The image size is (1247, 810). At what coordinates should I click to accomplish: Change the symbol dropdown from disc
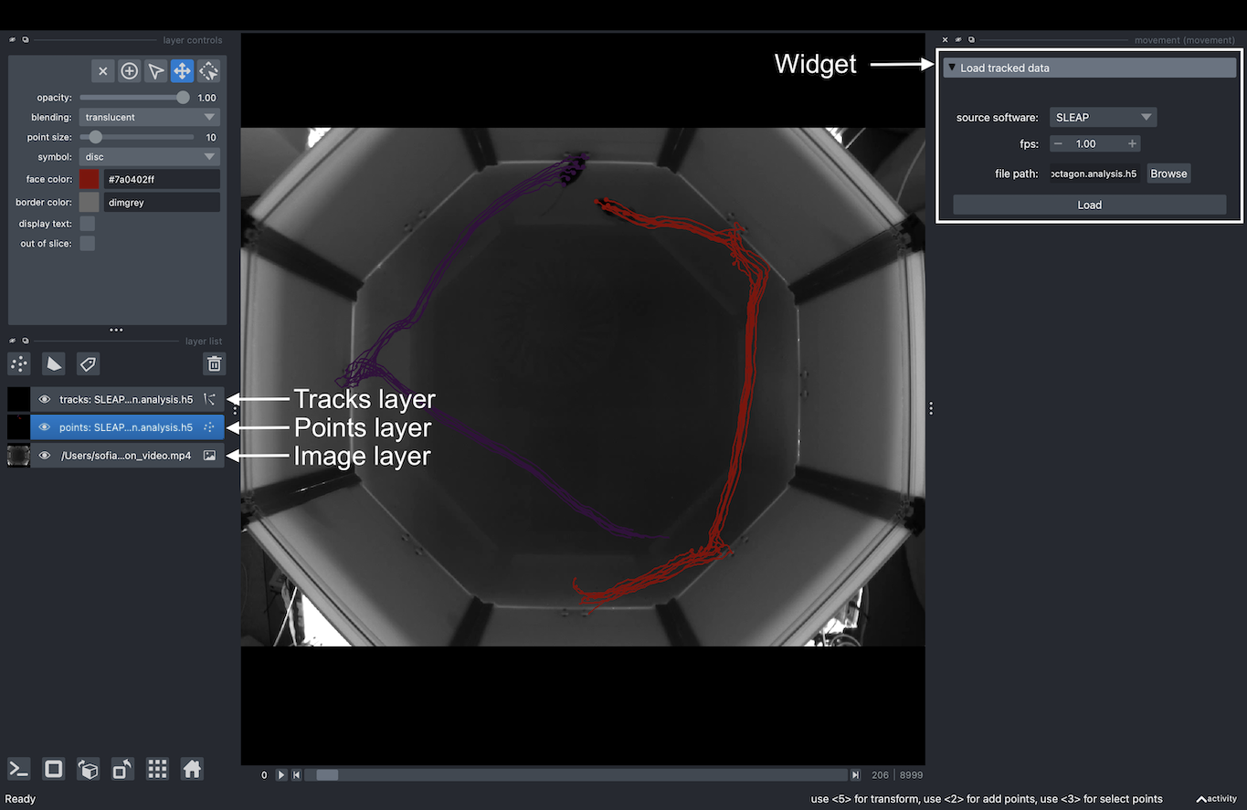click(x=149, y=156)
